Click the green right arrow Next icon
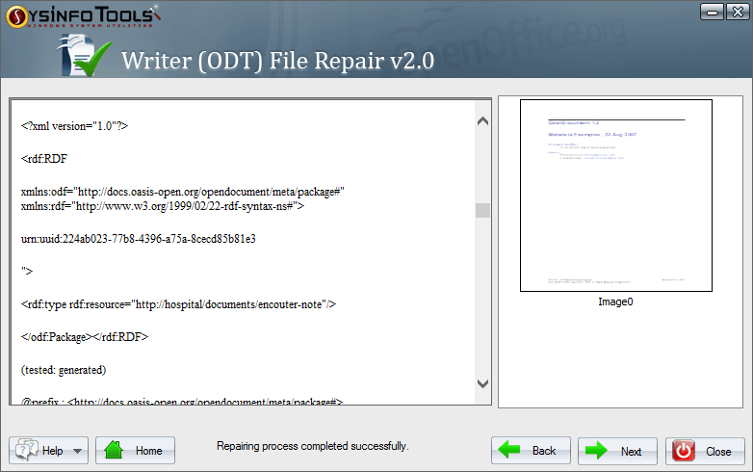753x472 pixels. (x=596, y=451)
